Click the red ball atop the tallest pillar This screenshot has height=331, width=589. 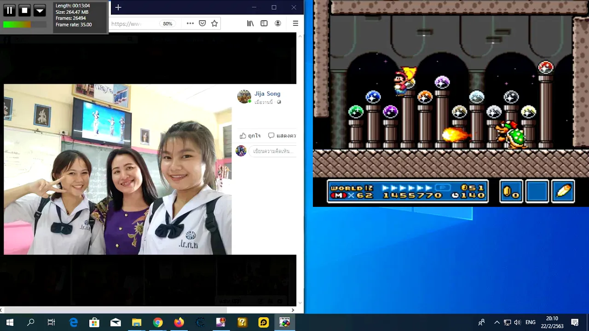coord(546,68)
